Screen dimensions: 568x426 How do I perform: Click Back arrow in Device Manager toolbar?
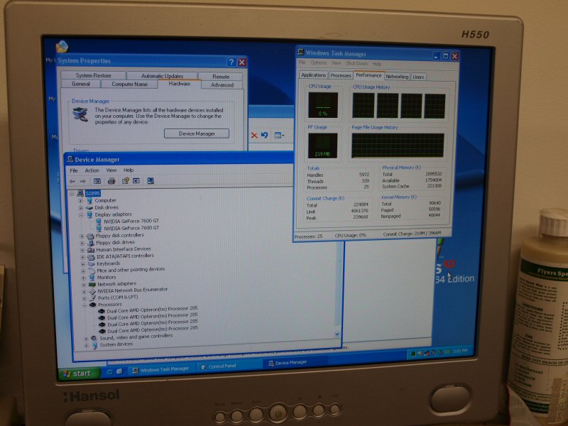(x=72, y=181)
